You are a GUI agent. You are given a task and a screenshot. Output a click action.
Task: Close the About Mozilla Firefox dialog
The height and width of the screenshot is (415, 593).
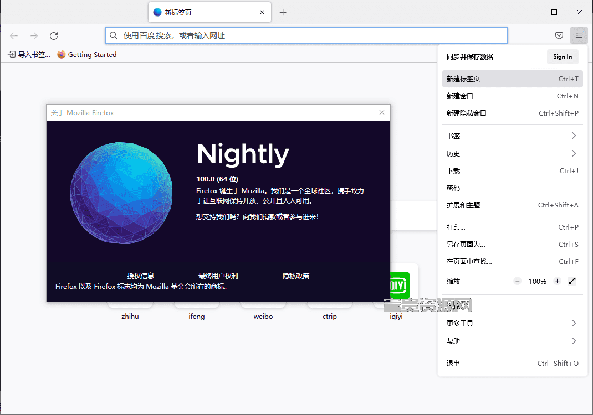[382, 112]
